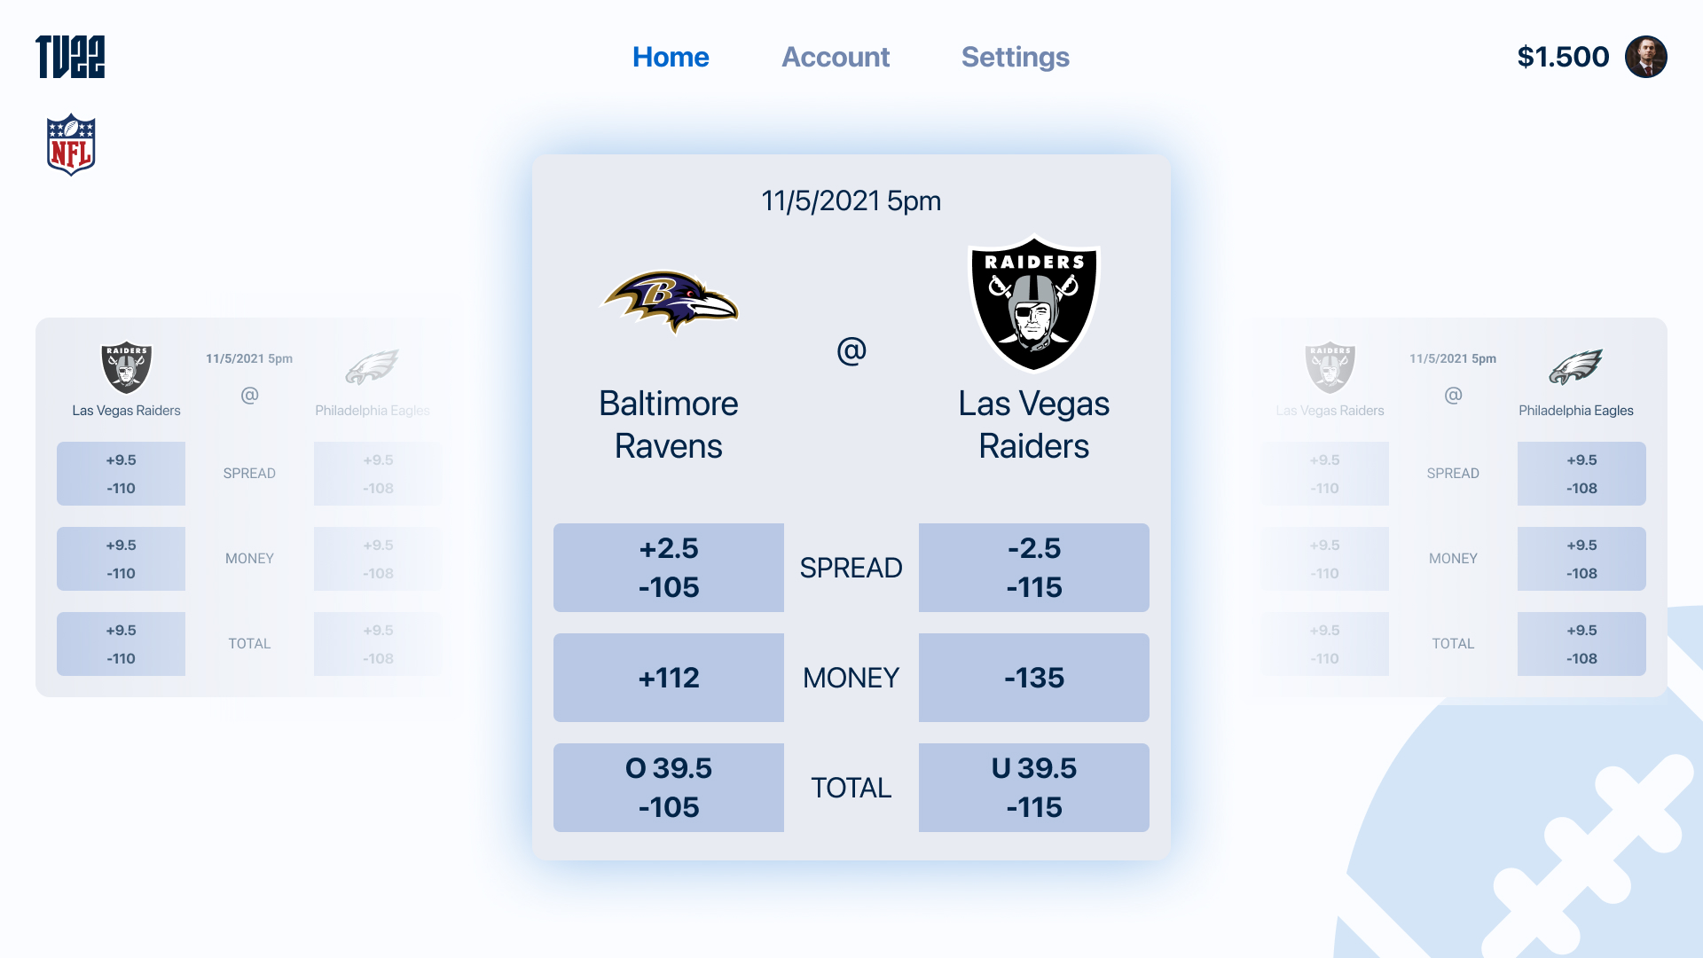1703x958 pixels.
Task: Click the large Las Vegas Raiders logo
Action: (1033, 303)
